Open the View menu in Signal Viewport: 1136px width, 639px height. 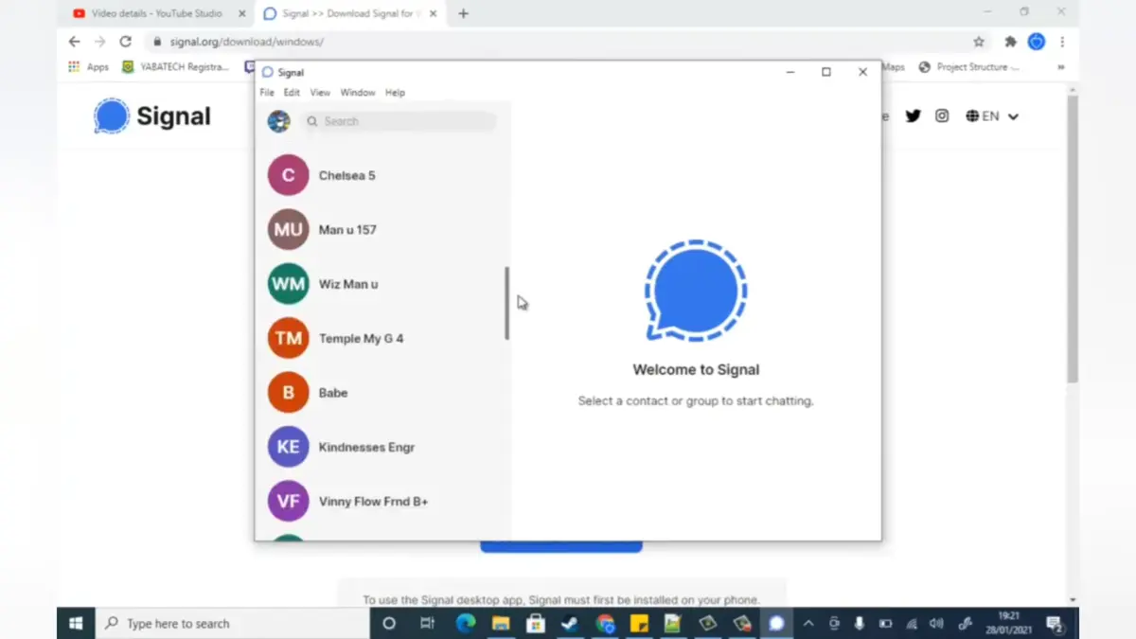pyautogui.click(x=320, y=93)
